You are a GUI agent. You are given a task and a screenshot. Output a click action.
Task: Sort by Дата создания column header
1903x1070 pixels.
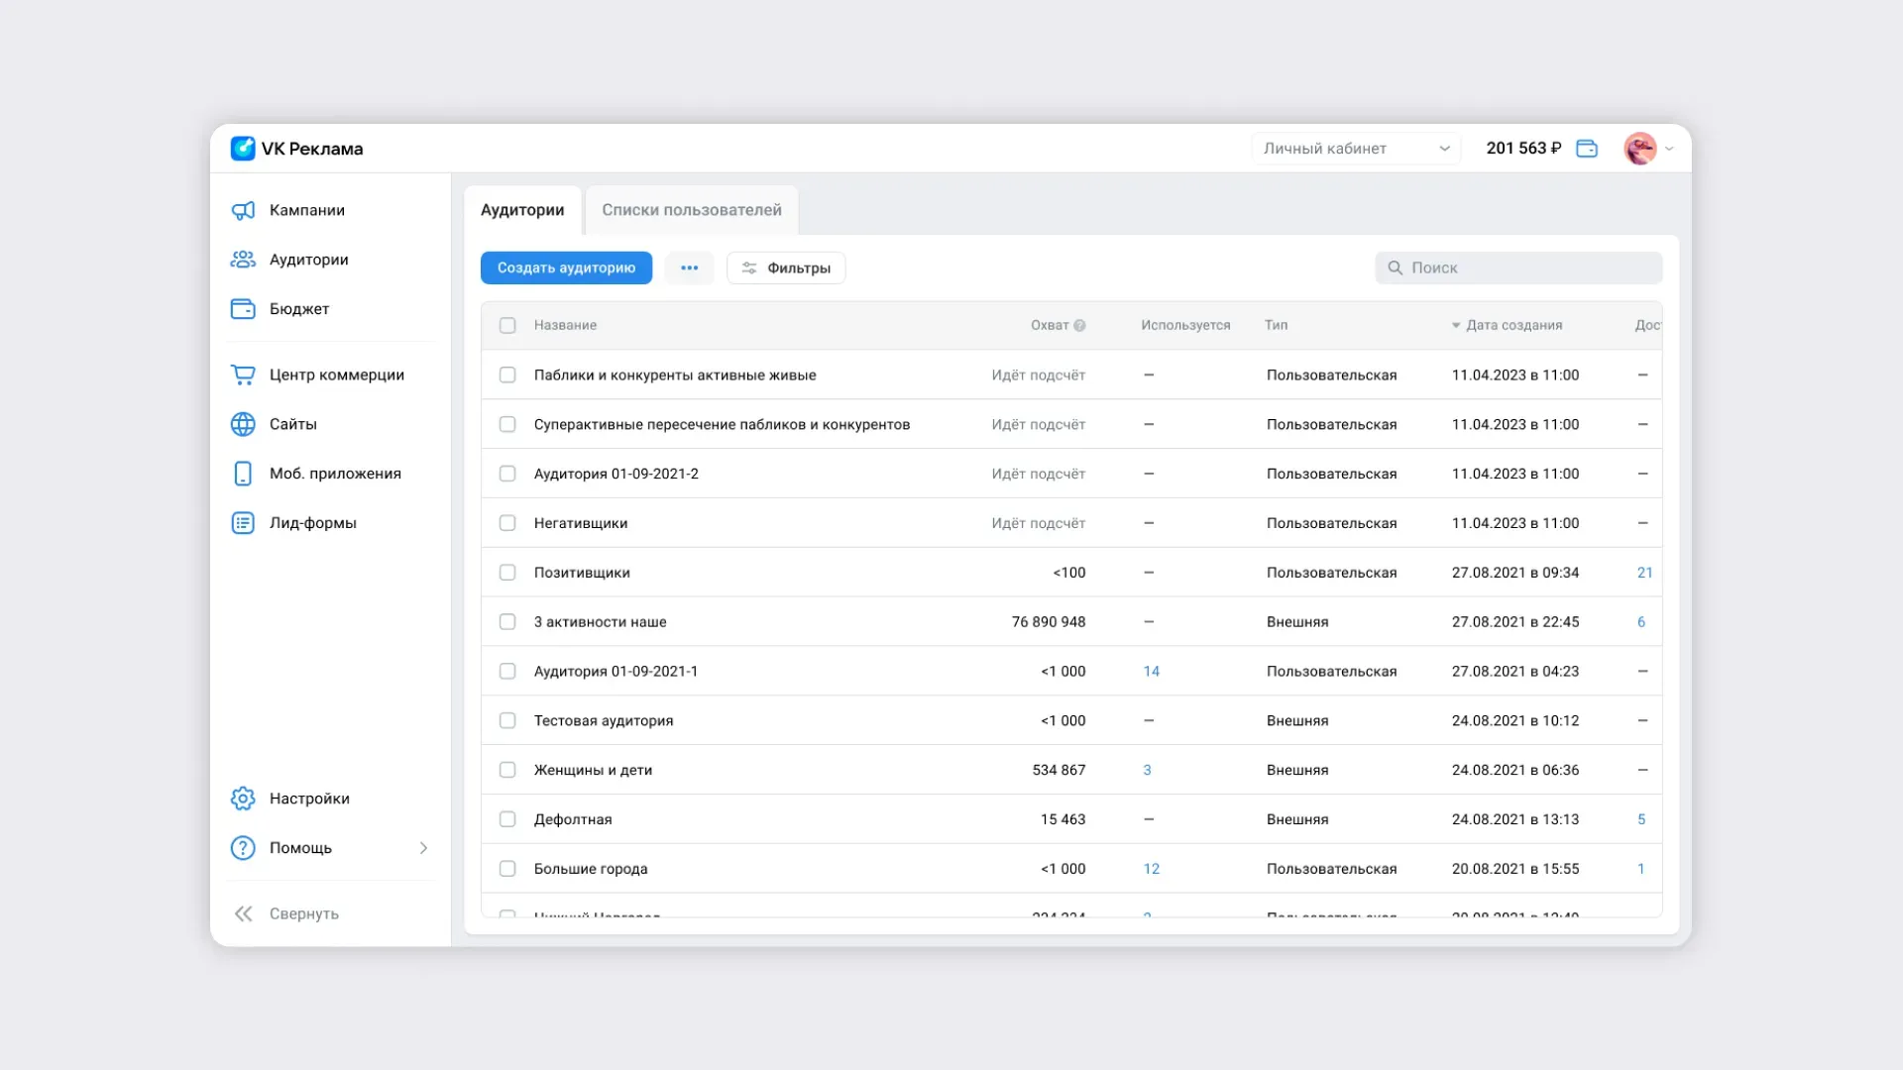[1512, 325]
